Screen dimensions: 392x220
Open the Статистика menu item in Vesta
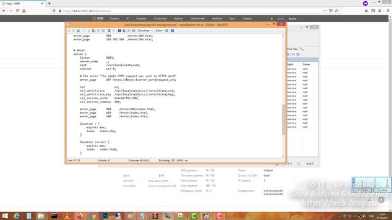click(160, 18)
